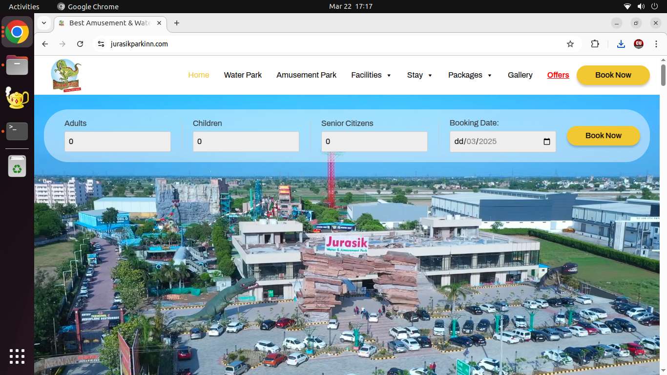The height and width of the screenshot is (375, 667).
Task: Open the Mar 22 17:17 clock menu
Action: pyautogui.click(x=351, y=6)
